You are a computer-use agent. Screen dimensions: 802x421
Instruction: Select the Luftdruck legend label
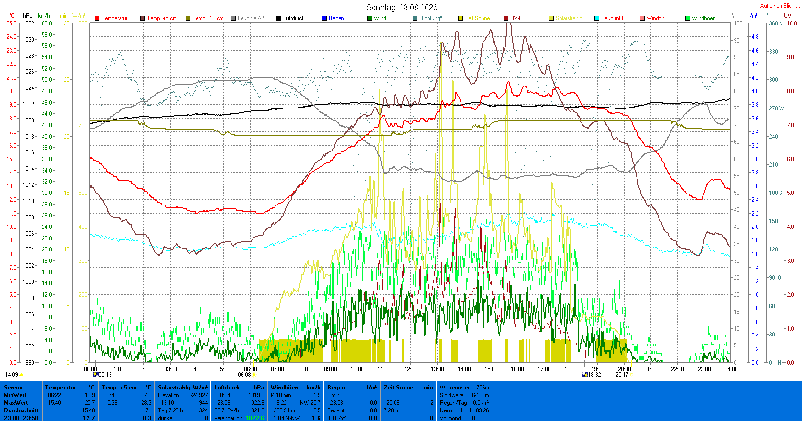[294, 18]
